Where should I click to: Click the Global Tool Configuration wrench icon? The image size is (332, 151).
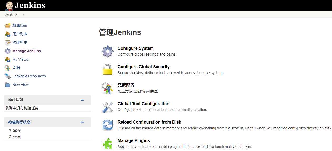point(108,107)
